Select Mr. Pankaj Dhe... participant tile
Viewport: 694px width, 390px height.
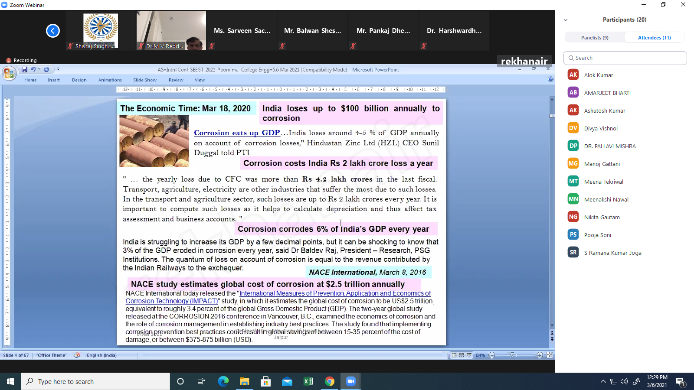click(x=383, y=31)
